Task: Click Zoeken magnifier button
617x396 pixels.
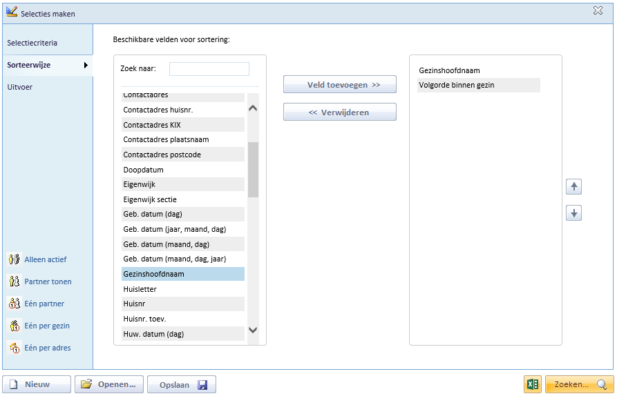Action: point(579,384)
